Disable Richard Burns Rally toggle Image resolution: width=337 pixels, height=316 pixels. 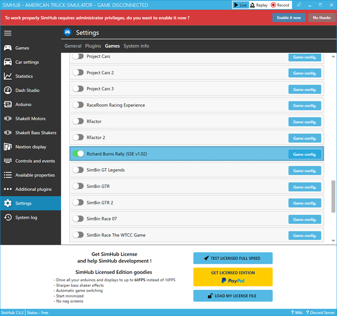click(78, 154)
